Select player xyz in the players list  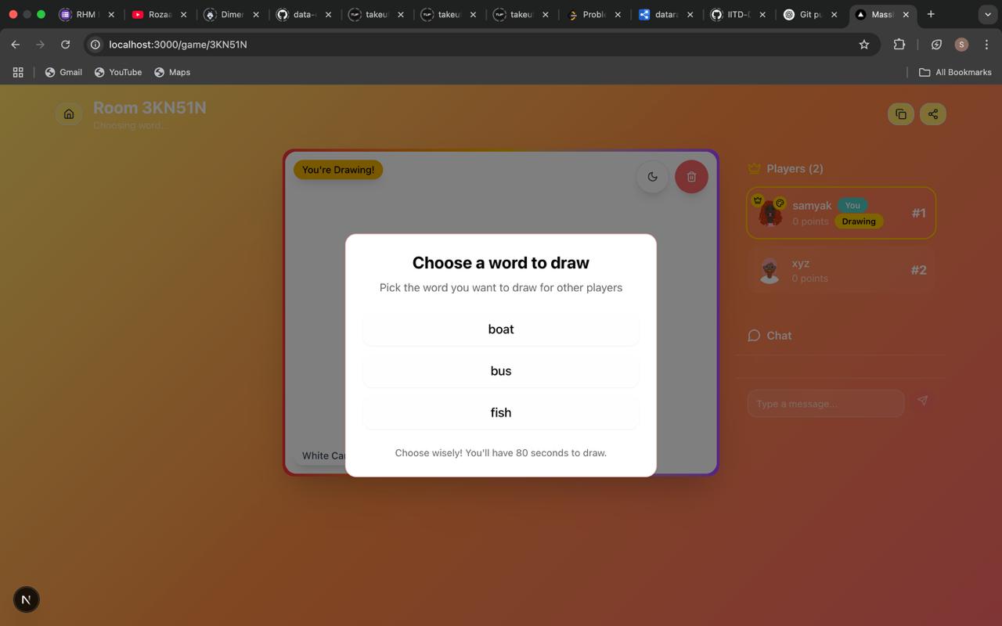(x=841, y=271)
